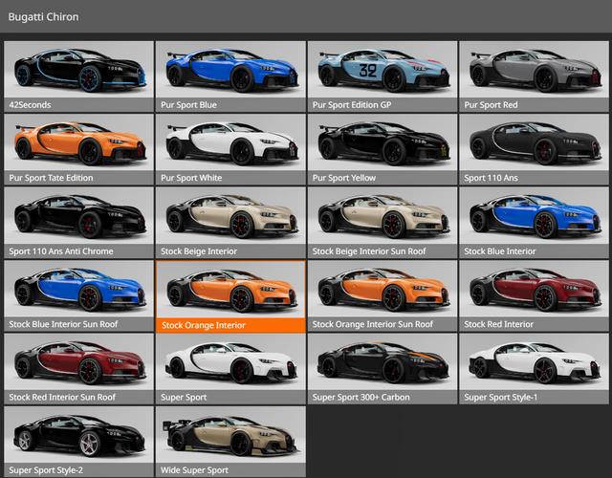Select Super Sport Style-1 configuration
Viewport: 612px width, 478px height.
[534, 369]
